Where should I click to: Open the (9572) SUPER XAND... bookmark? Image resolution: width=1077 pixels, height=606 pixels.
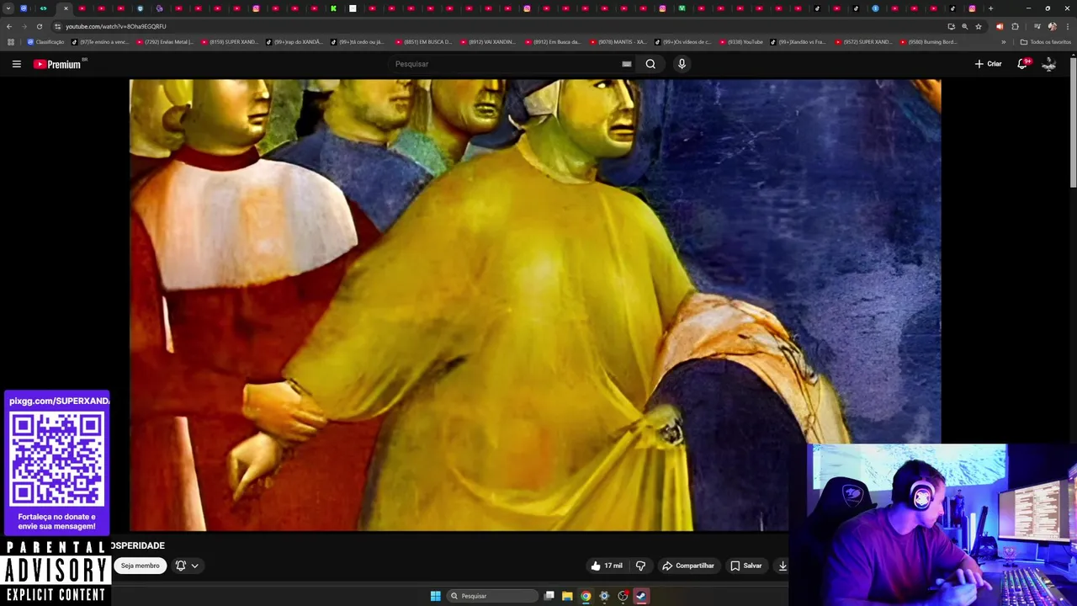click(863, 42)
